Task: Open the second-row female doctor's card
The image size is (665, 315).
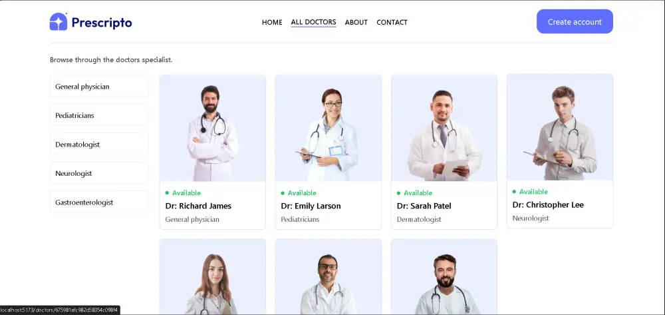Action: pos(213,277)
